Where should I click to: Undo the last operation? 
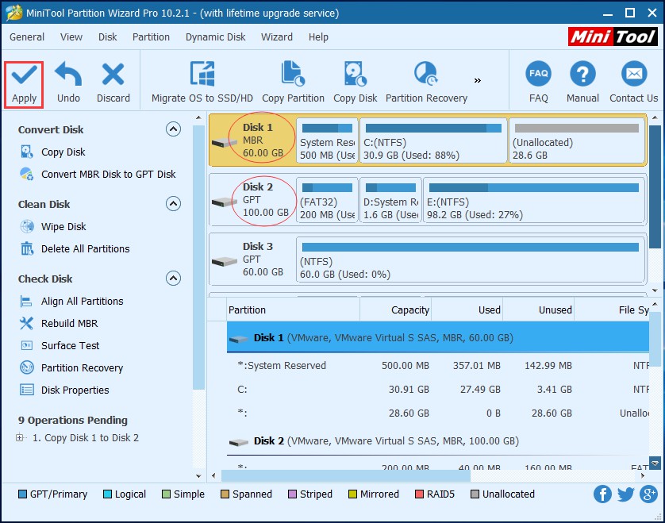click(68, 83)
